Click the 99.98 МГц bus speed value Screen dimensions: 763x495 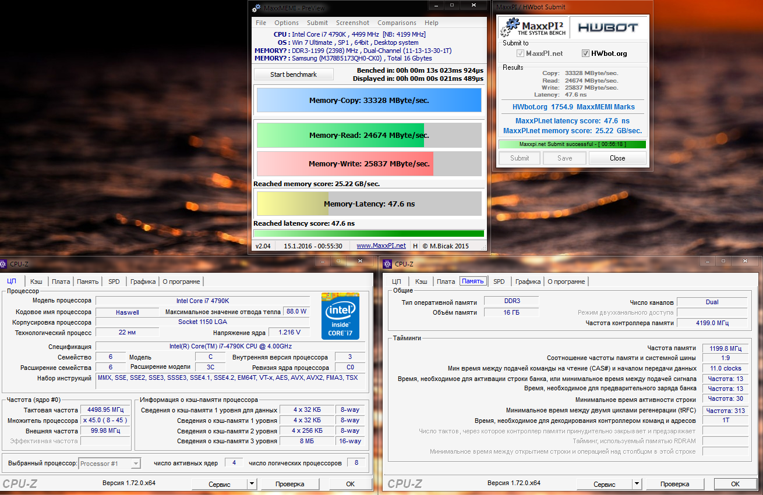[105, 431]
